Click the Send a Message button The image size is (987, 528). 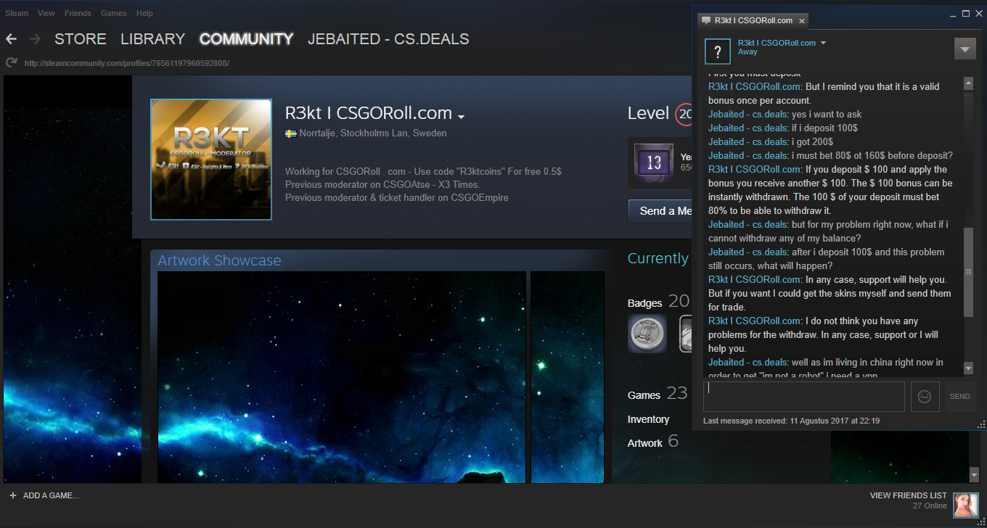pyautogui.click(x=660, y=211)
